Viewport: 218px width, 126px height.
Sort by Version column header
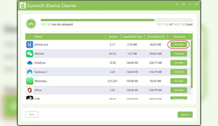(113, 37)
